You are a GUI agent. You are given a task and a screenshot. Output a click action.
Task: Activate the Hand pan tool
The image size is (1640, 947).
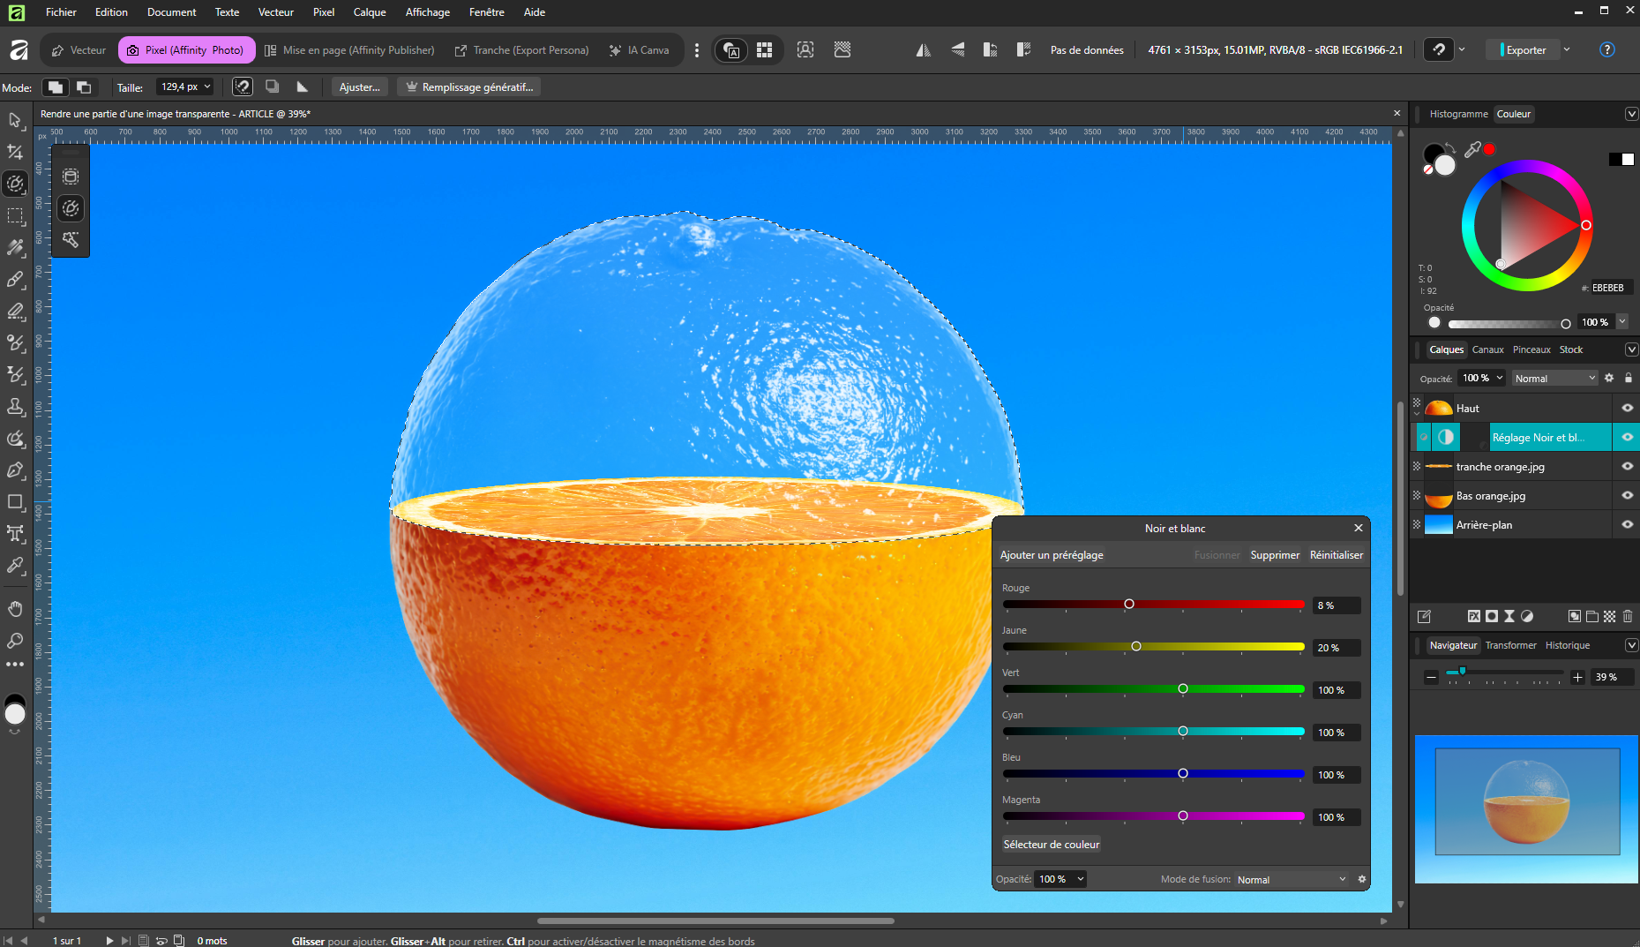[x=15, y=609]
